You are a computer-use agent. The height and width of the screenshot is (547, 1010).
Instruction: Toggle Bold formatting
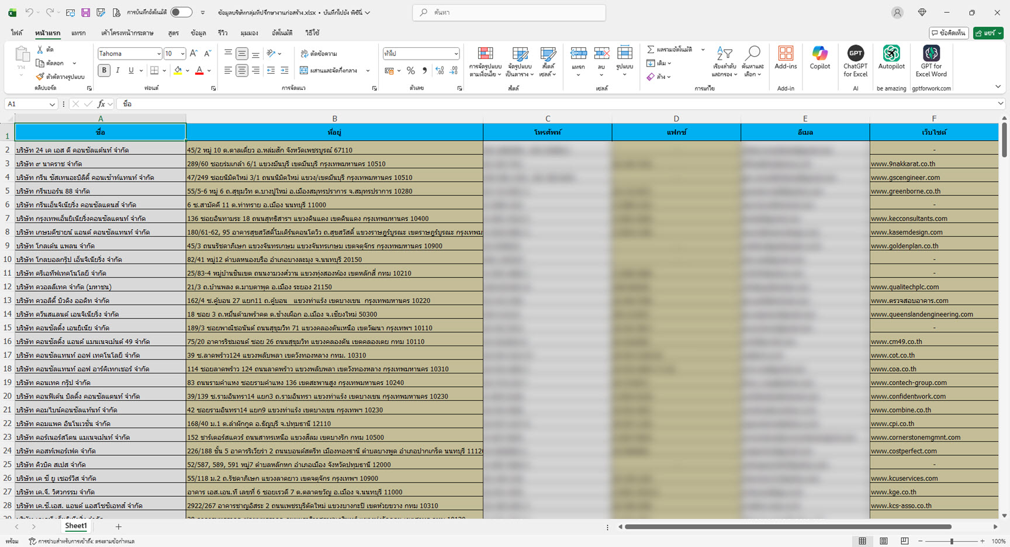104,71
